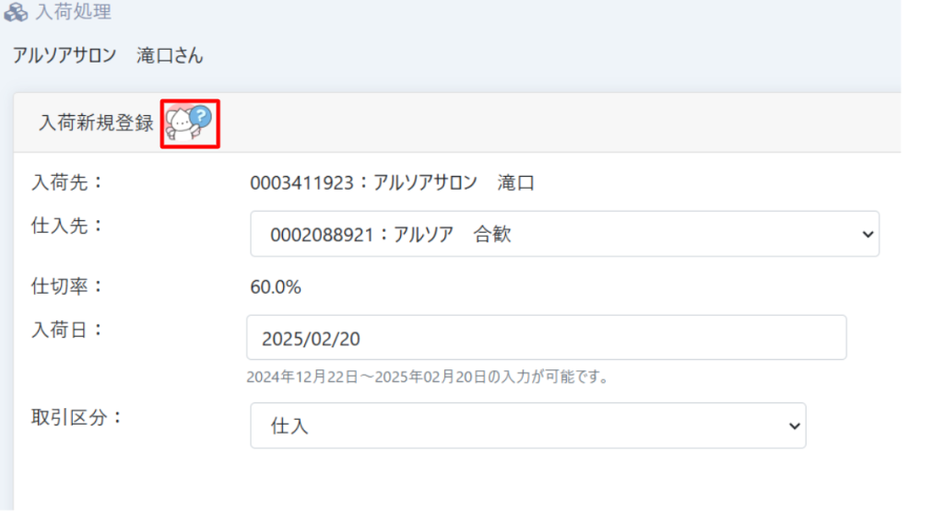
Task: Click the 0002088921:アルソア 合歓 option text
Action: (391, 235)
